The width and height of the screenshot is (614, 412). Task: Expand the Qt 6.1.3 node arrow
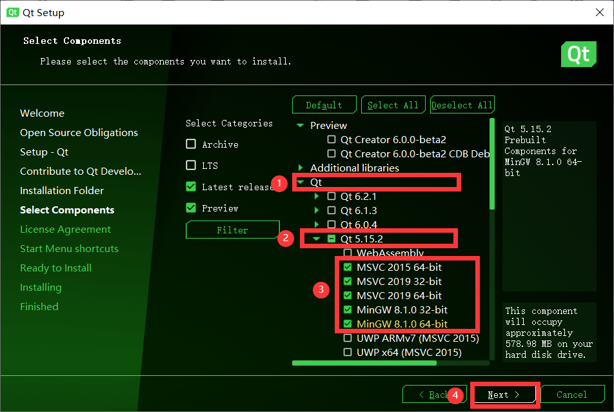(x=317, y=210)
